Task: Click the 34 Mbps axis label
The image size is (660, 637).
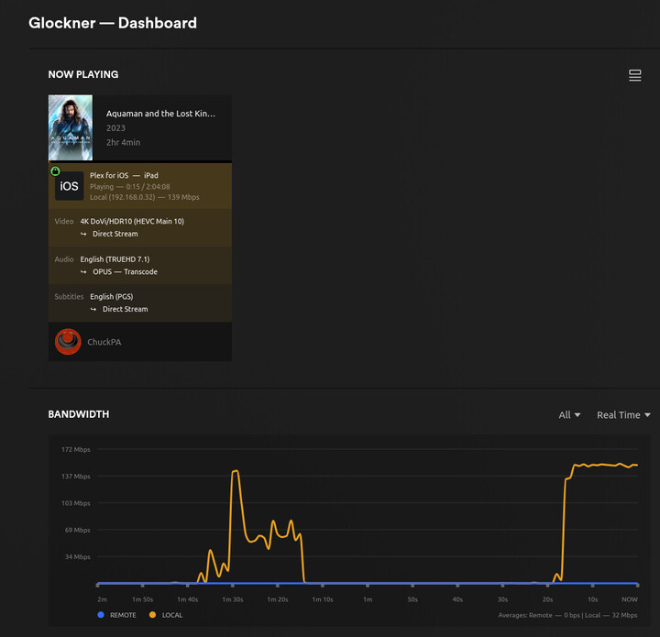Action: (77, 557)
